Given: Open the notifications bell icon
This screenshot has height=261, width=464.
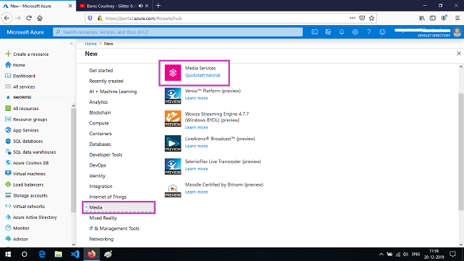Looking at the screenshot, I should pos(341,32).
